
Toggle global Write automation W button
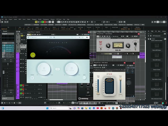(45, 22)
